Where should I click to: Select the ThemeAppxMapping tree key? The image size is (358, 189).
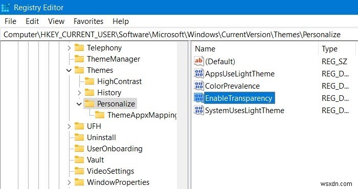(x=142, y=115)
